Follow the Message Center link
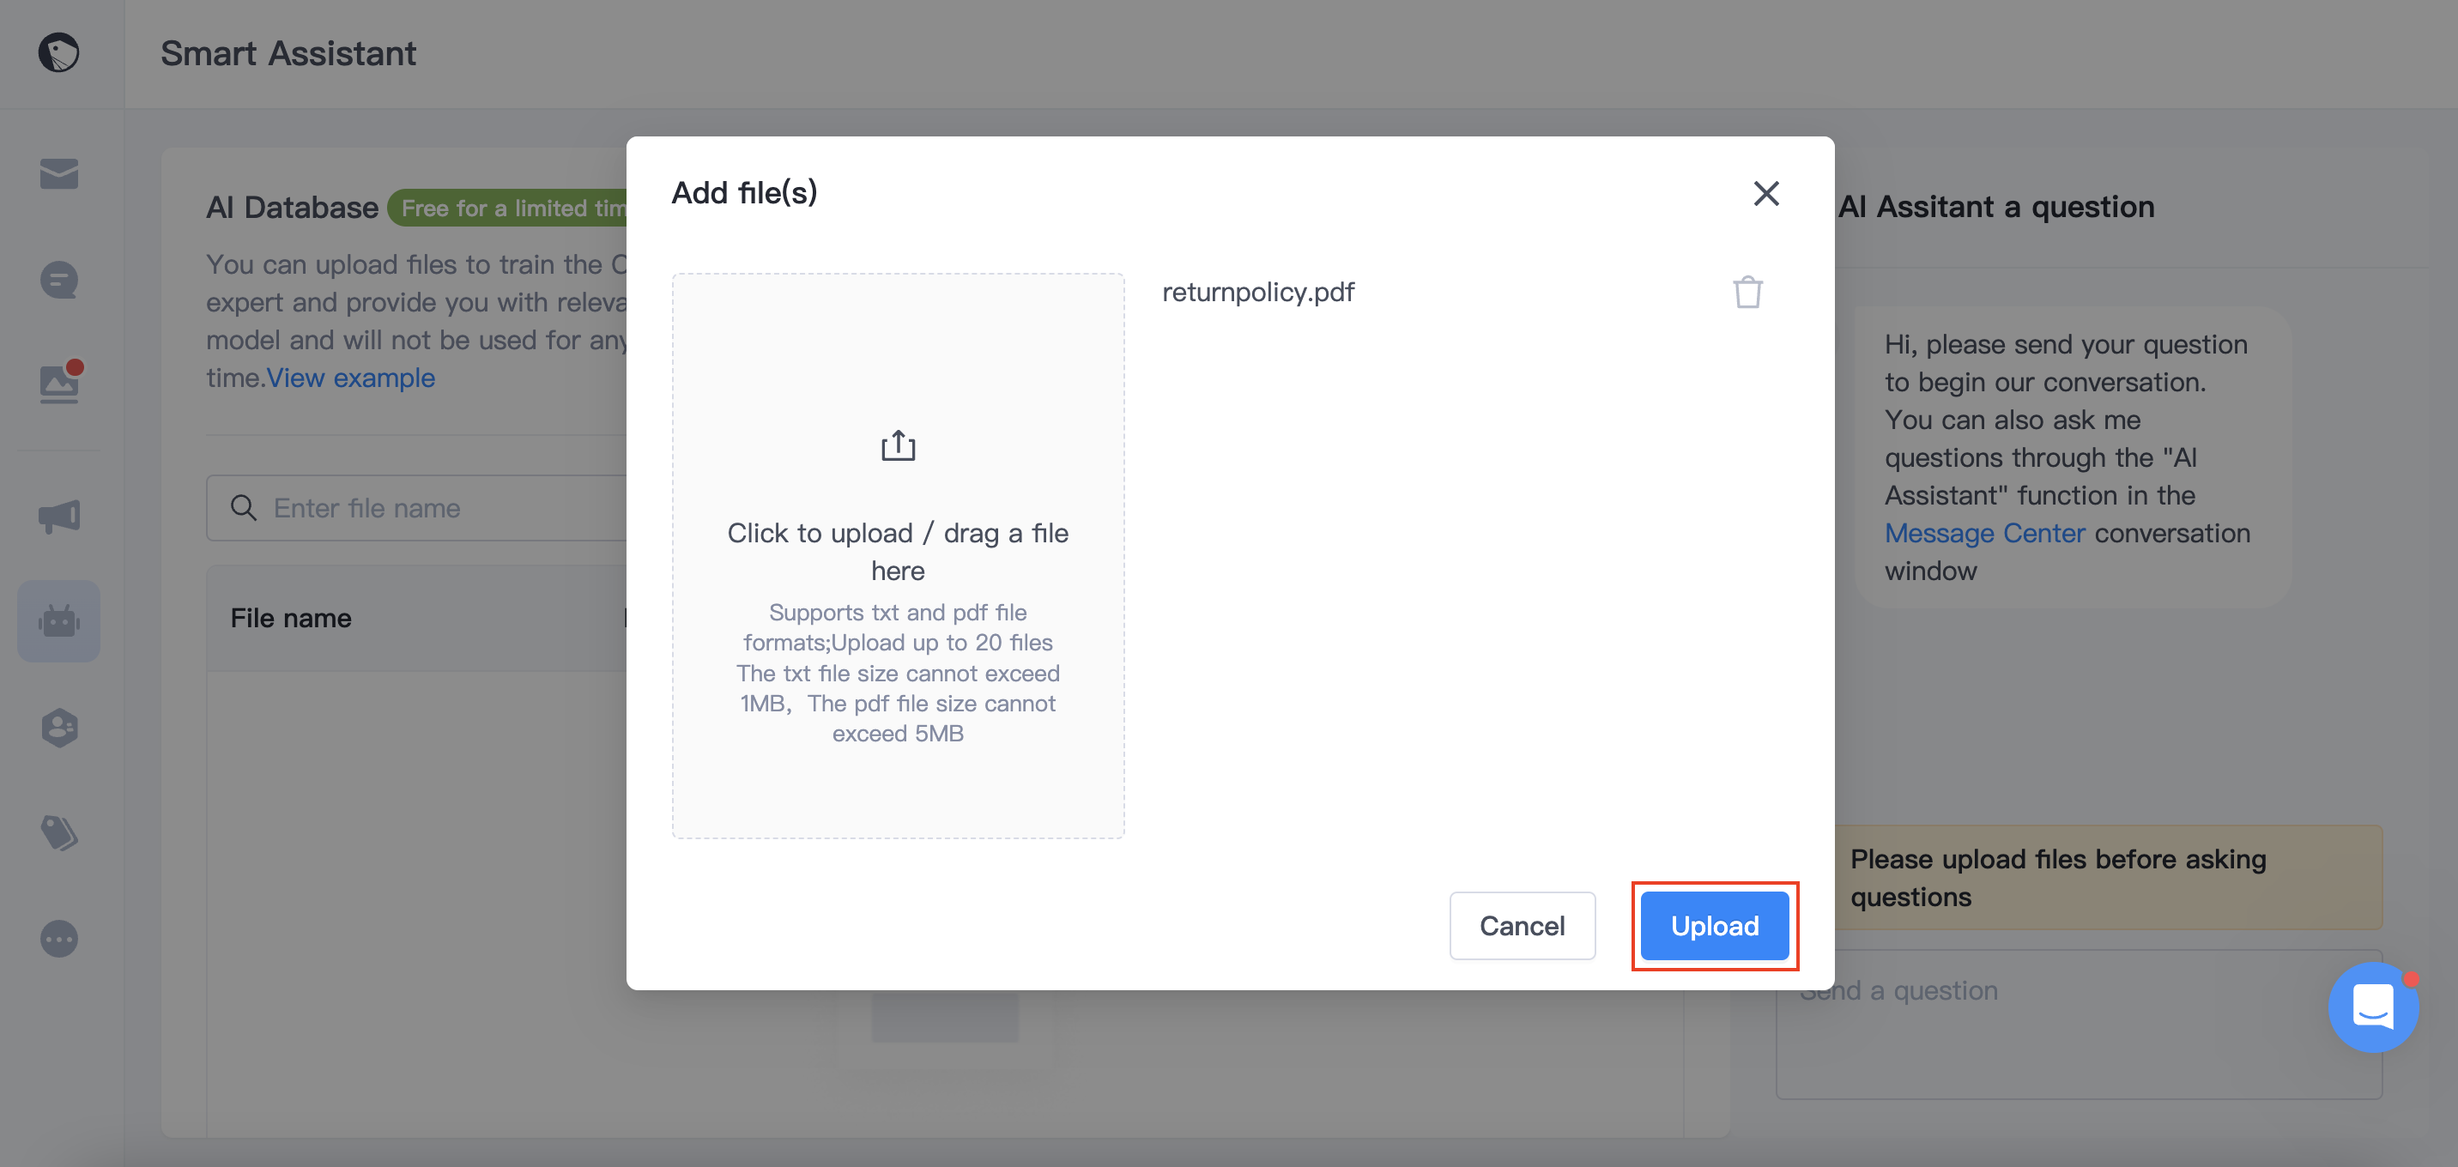Screen dimensions: 2458x1167 pyautogui.click(x=1985, y=533)
